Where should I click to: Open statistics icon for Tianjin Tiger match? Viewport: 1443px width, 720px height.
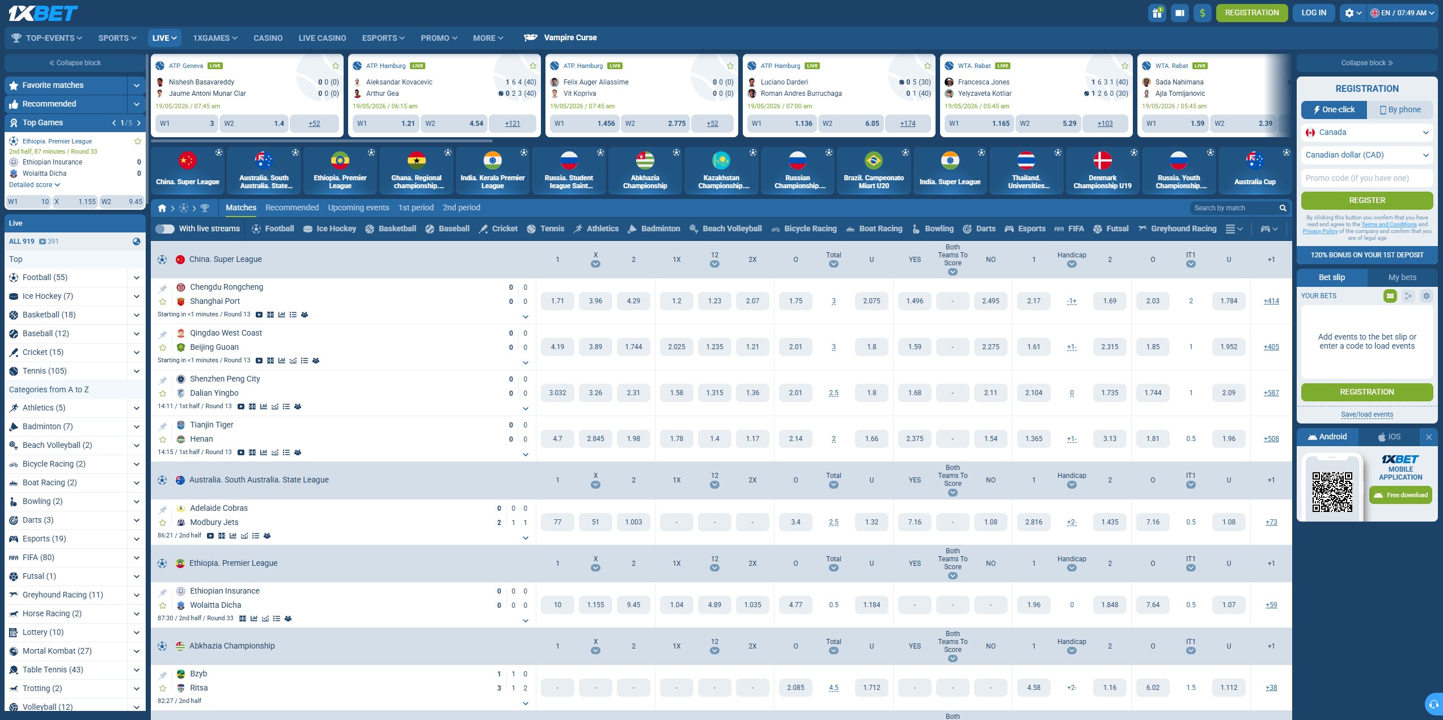click(x=264, y=452)
